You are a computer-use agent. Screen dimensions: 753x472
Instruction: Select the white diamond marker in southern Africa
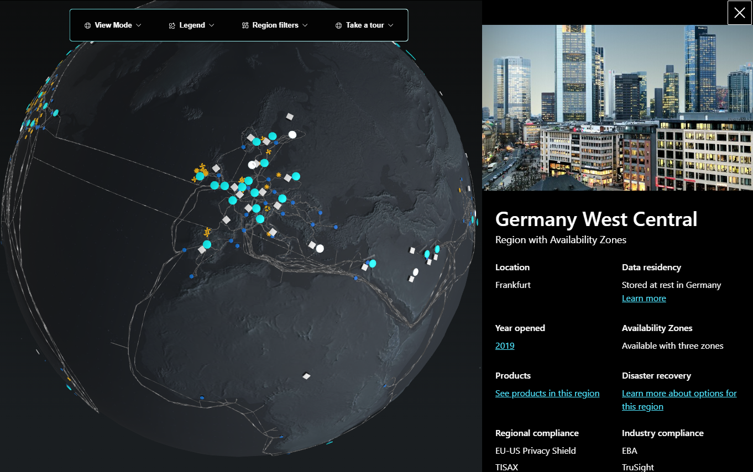(306, 376)
